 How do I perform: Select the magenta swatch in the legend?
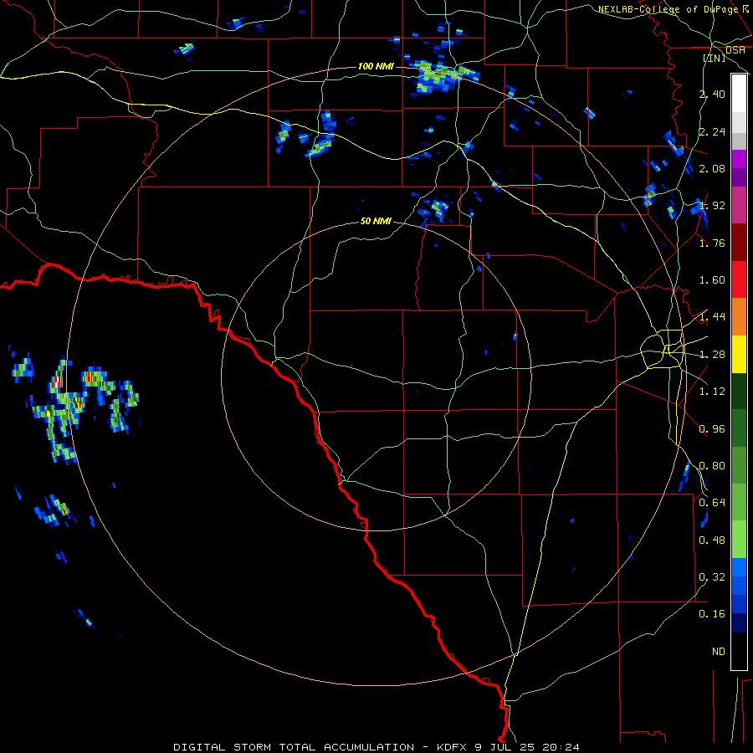pos(739,159)
